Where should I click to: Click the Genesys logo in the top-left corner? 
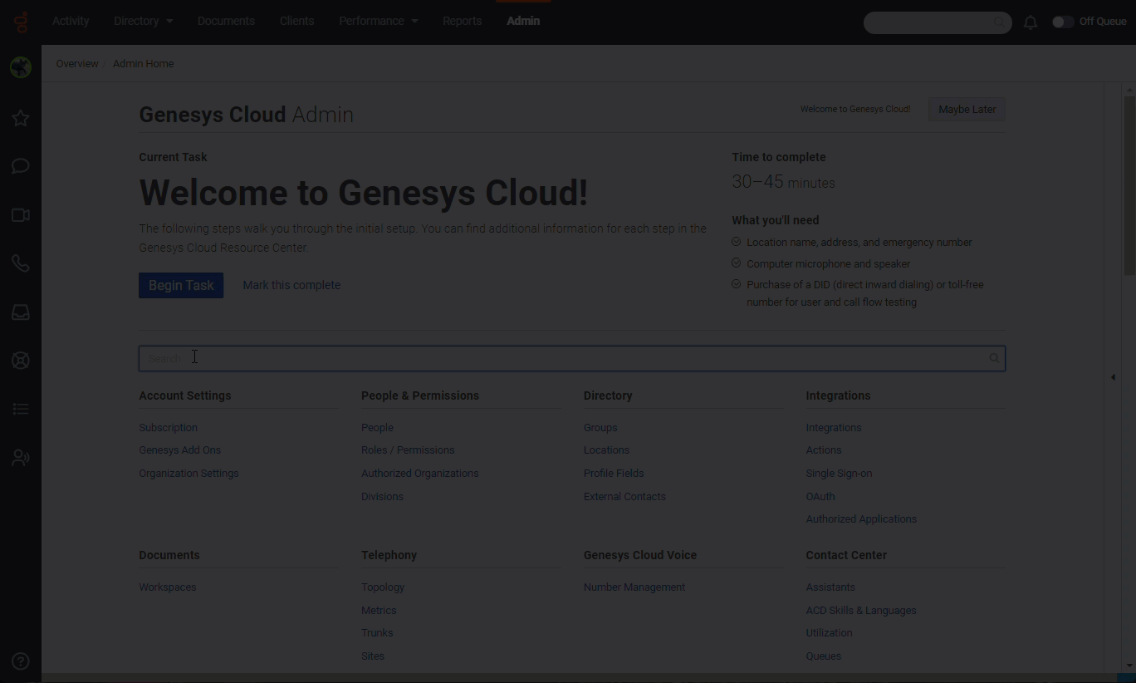[21, 22]
